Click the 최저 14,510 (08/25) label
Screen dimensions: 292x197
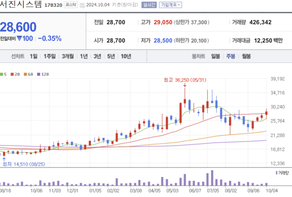pyautogui.click(x=24, y=164)
